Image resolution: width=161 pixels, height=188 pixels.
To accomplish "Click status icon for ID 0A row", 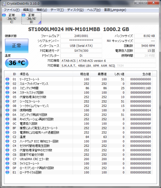I will point(7,115).
